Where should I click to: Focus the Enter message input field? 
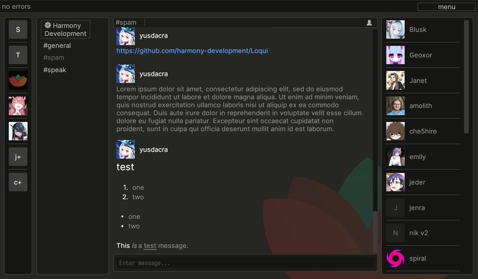(246, 263)
